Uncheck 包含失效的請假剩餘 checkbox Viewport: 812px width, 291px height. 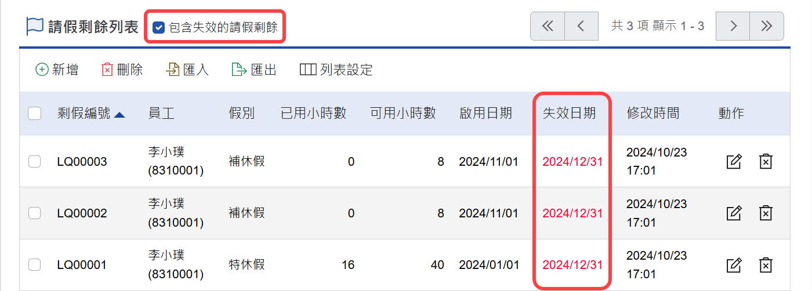click(158, 27)
